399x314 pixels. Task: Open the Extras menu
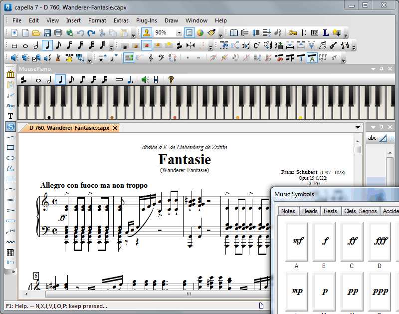[x=121, y=20]
